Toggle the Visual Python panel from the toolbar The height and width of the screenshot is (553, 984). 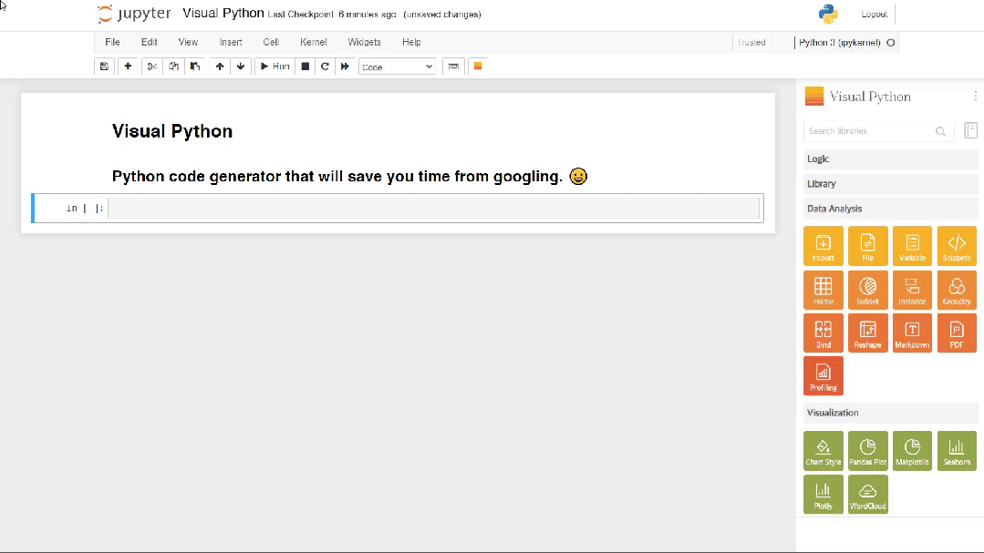[478, 67]
